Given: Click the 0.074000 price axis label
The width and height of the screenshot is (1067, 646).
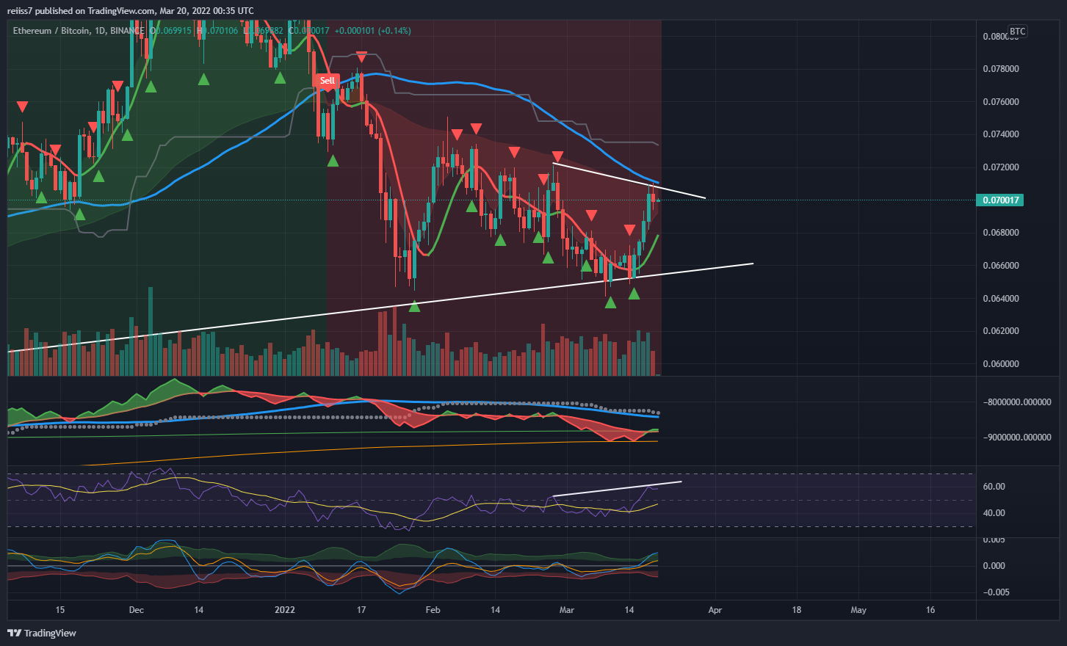Looking at the screenshot, I should (x=1001, y=134).
